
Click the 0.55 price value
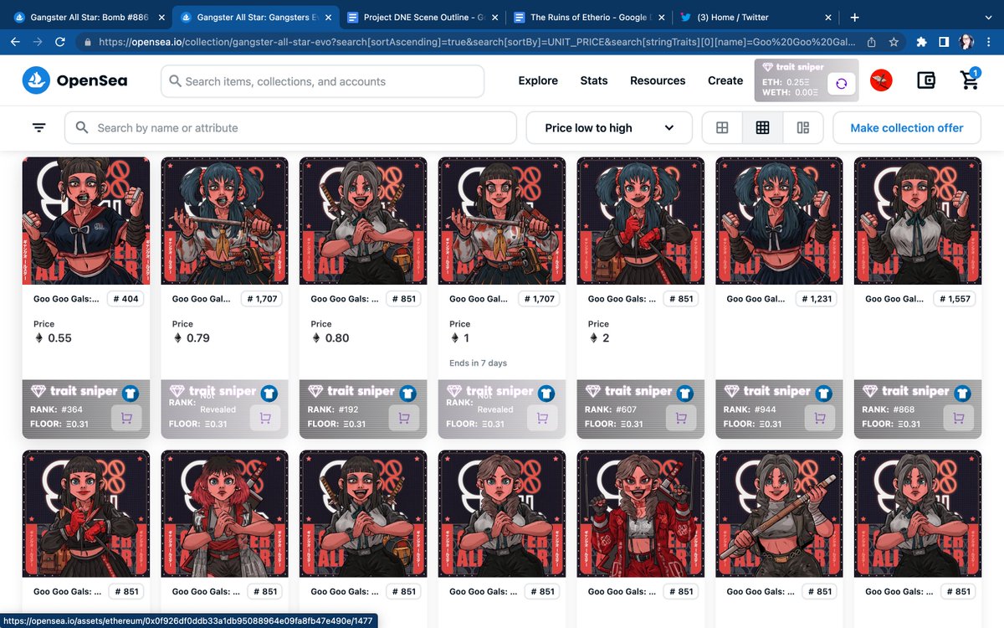click(59, 338)
